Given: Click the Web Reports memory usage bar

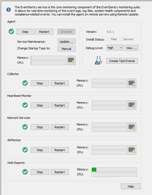Looking at the screenshot, I should pyautogui.click(x=114, y=170).
